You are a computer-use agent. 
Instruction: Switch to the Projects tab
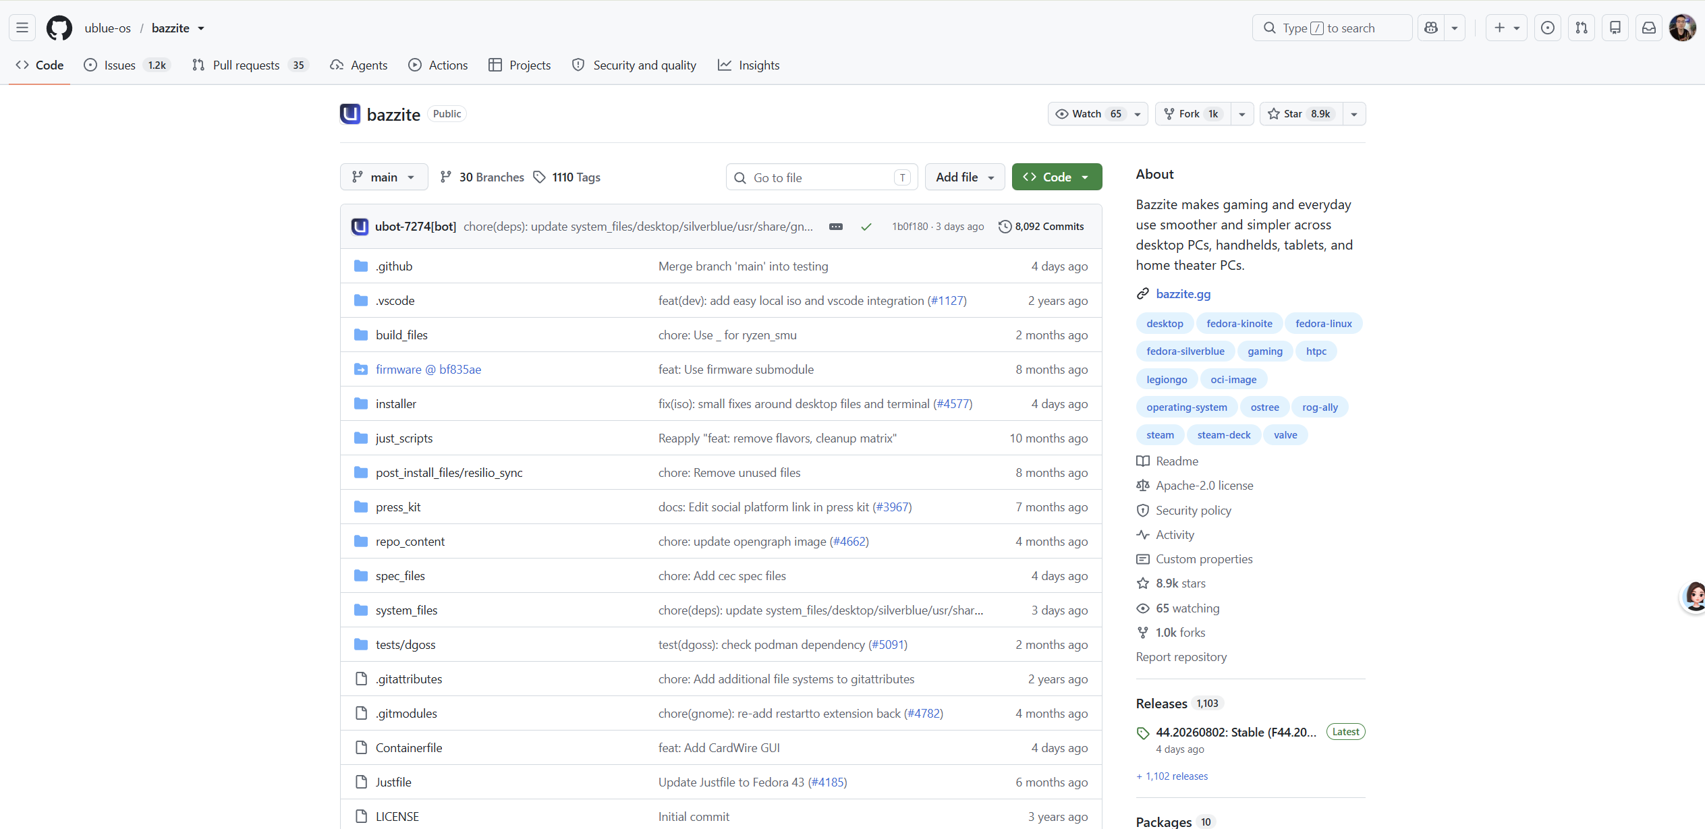520,65
